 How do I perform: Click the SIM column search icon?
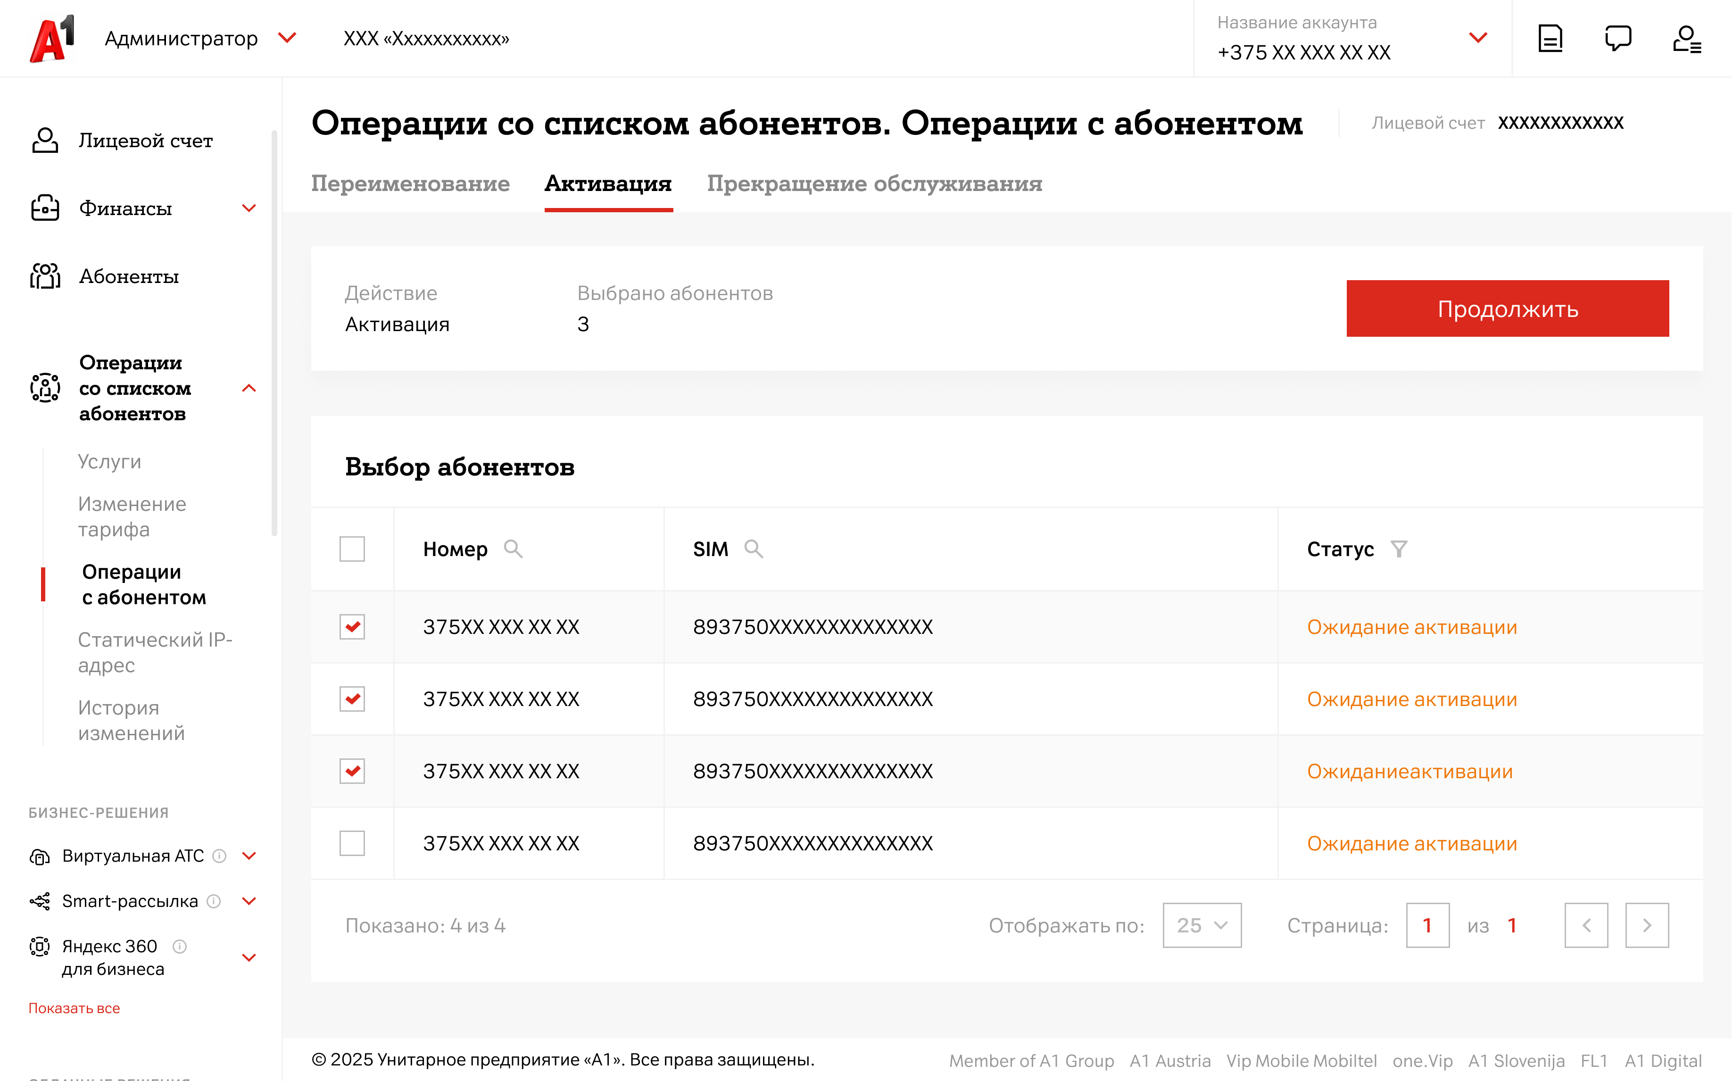[753, 549]
